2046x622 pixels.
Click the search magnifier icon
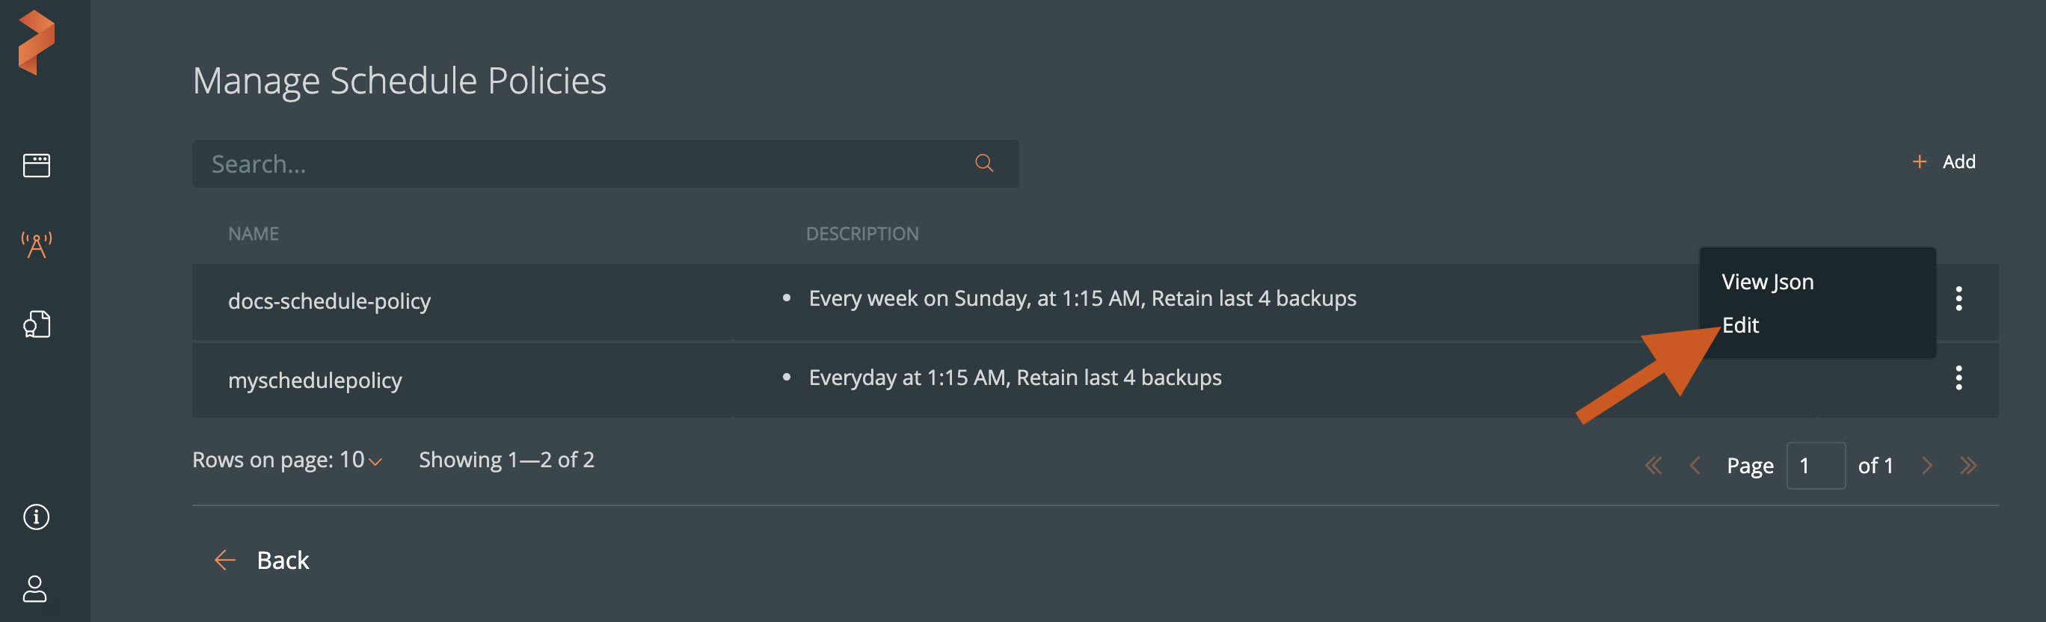coord(984,164)
